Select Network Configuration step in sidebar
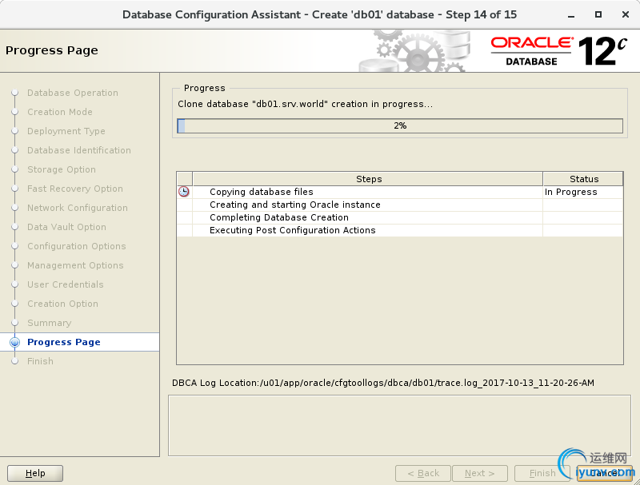Viewport: 640px width, 485px height. tap(77, 208)
